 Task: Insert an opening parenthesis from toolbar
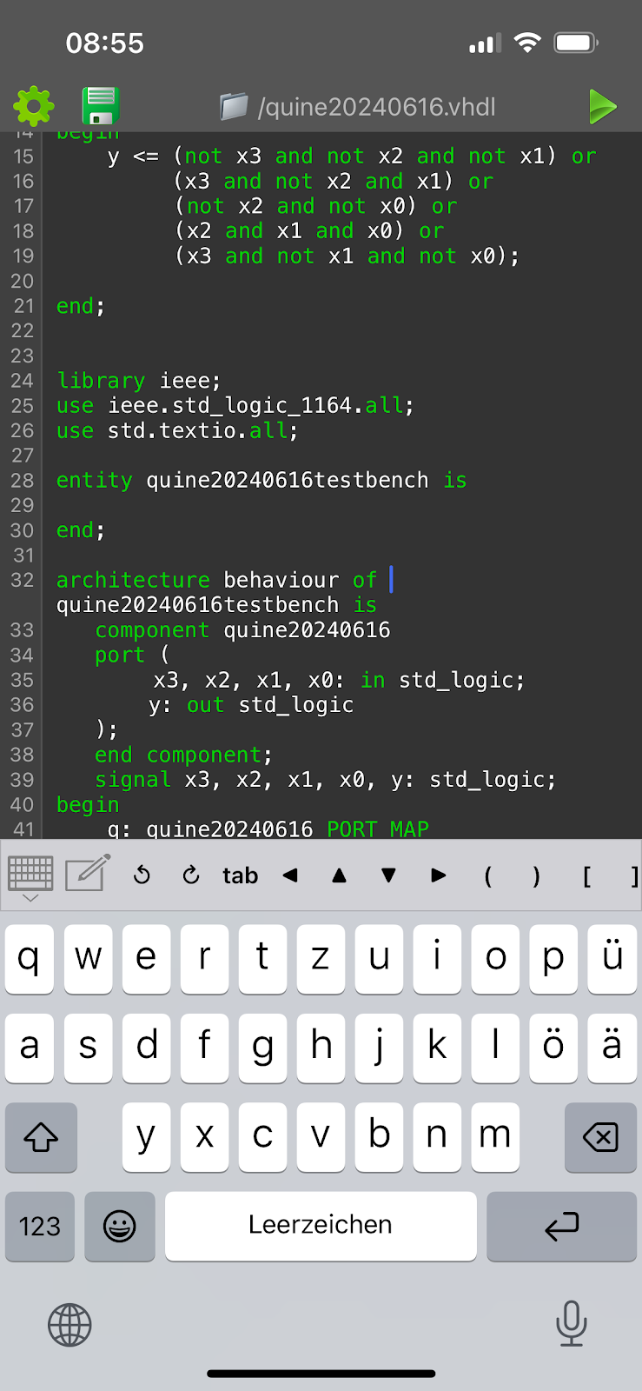pos(487,875)
